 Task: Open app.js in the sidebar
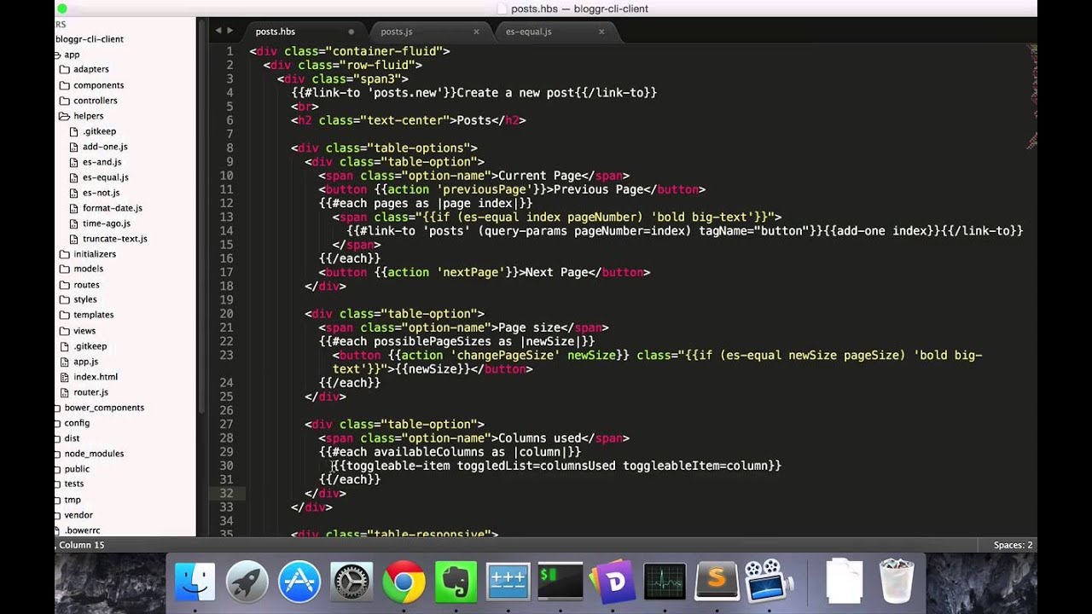point(85,362)
